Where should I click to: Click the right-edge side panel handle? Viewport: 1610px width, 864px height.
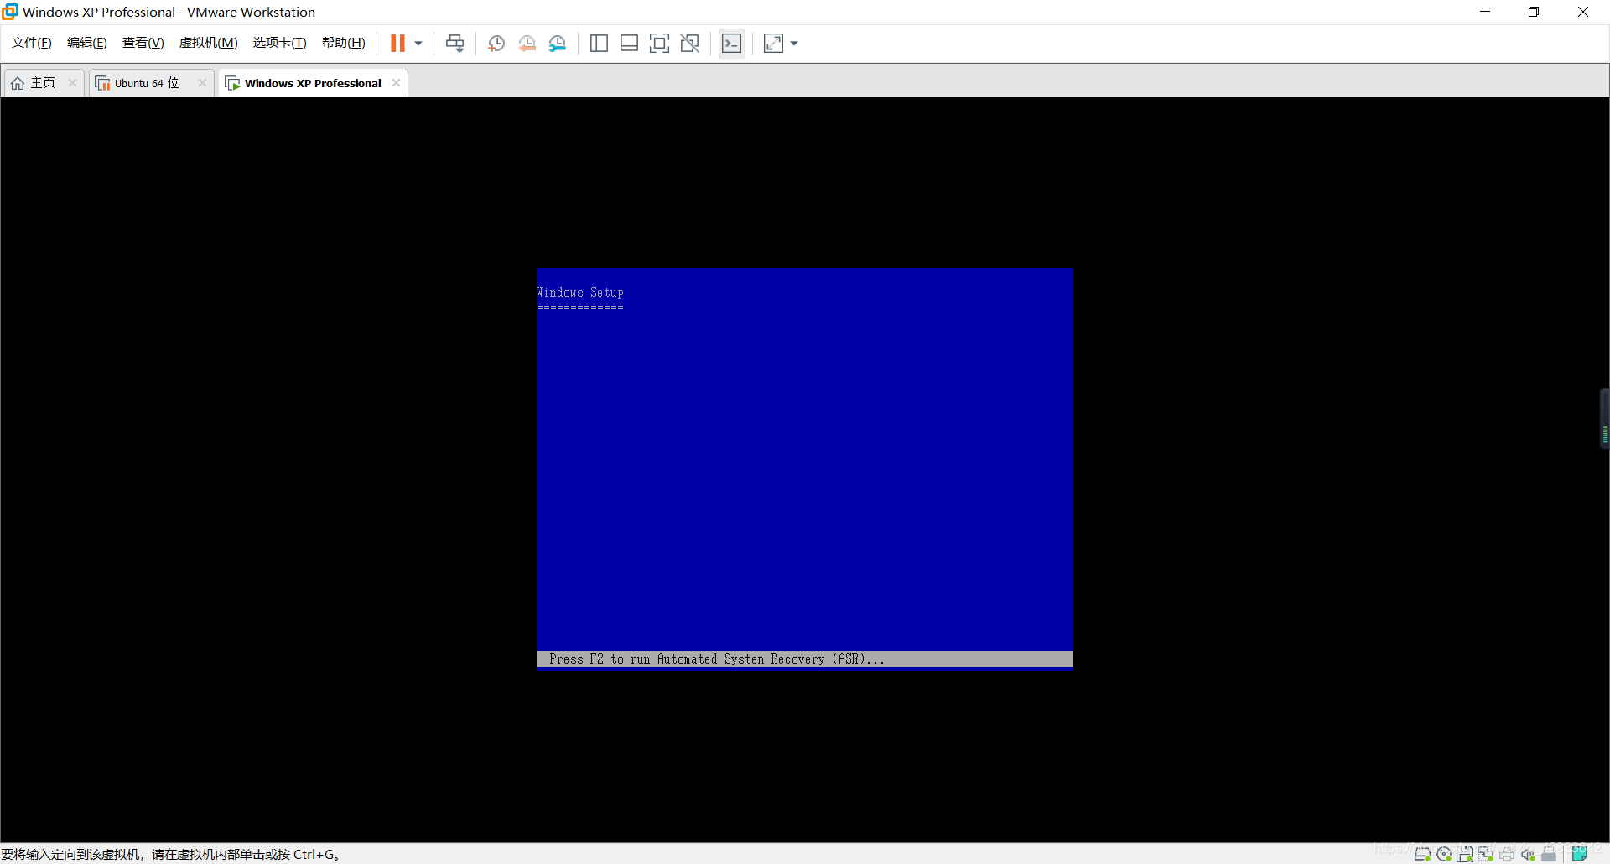tap(1605, 419)
